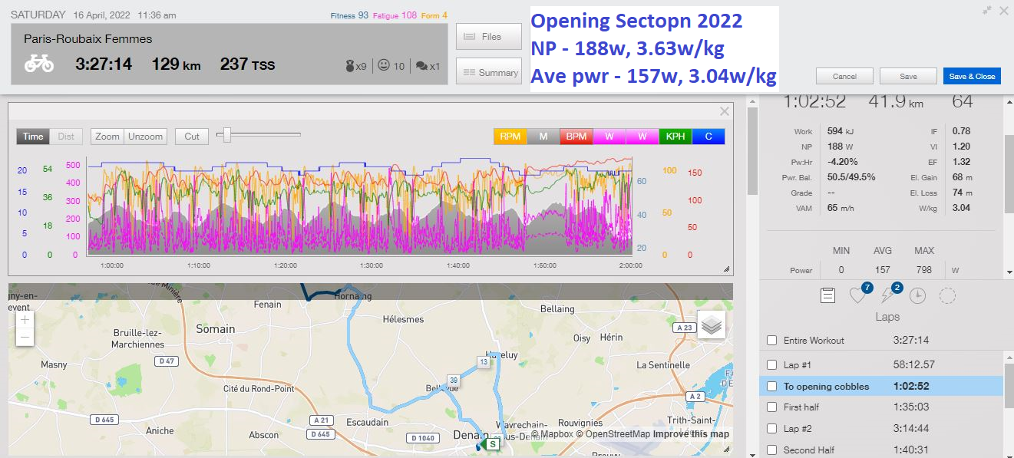
Task: Toggle the Lap #2 checkbox
Action: [x=772, y=429]
